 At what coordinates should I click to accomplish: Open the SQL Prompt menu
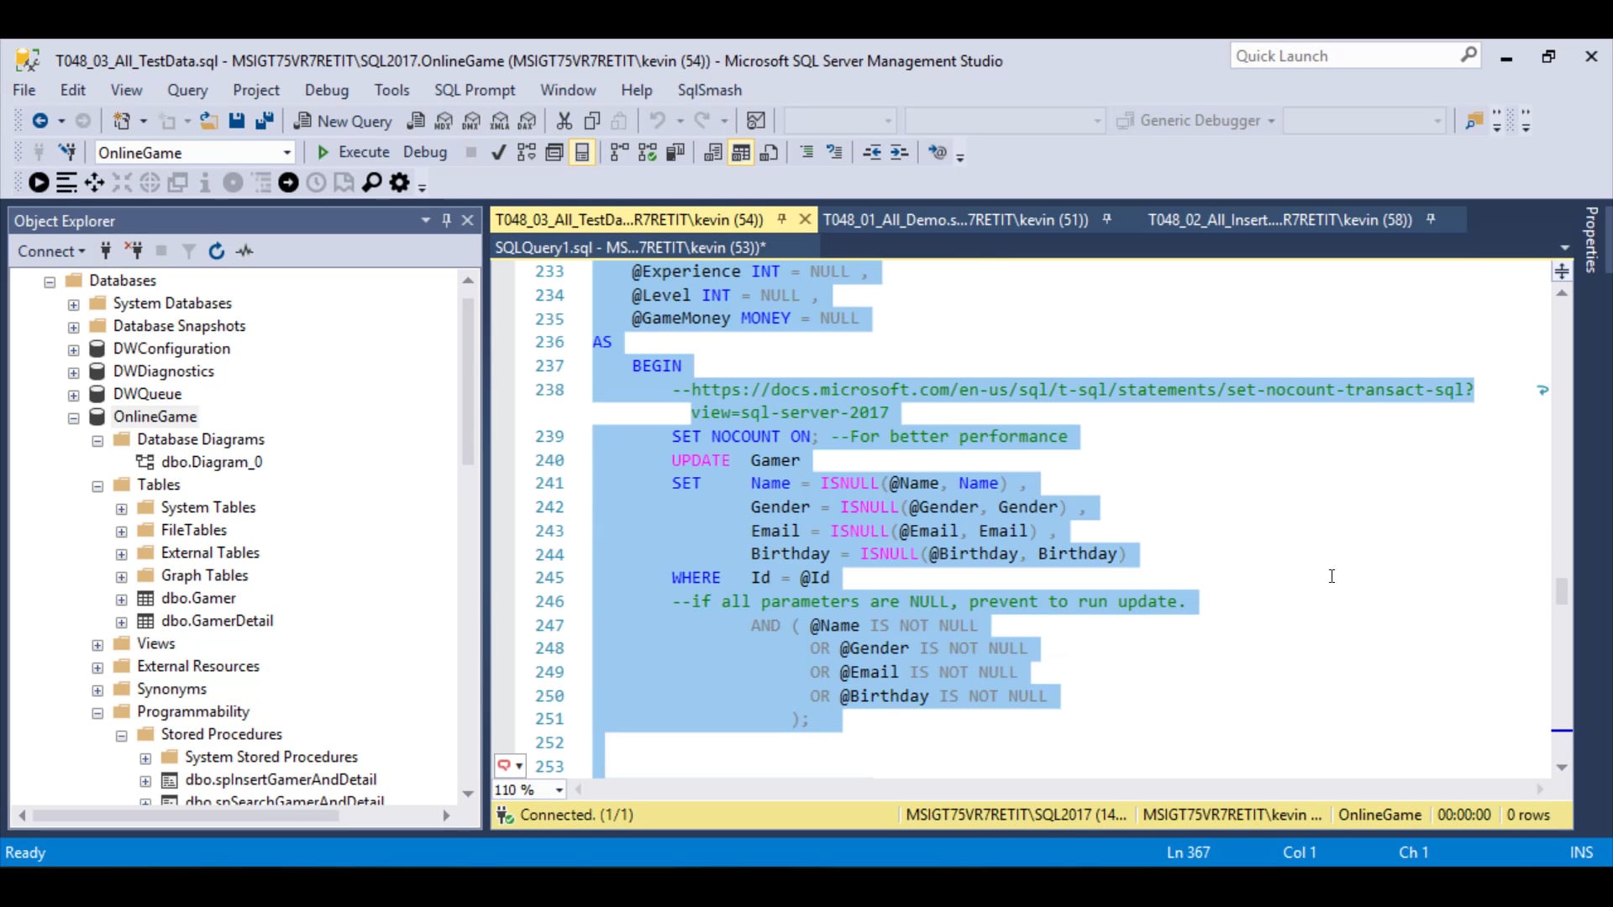pos(475,90)
